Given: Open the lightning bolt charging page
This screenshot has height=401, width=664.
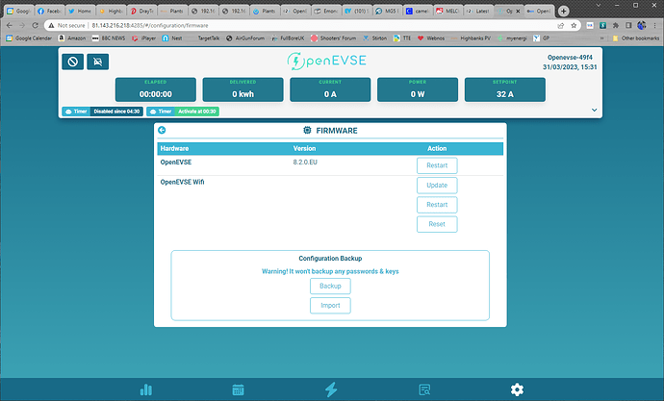Looking at the screenshot, I should coord(331,389).
